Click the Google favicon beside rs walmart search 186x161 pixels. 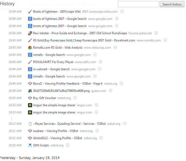tap(30, 69)
